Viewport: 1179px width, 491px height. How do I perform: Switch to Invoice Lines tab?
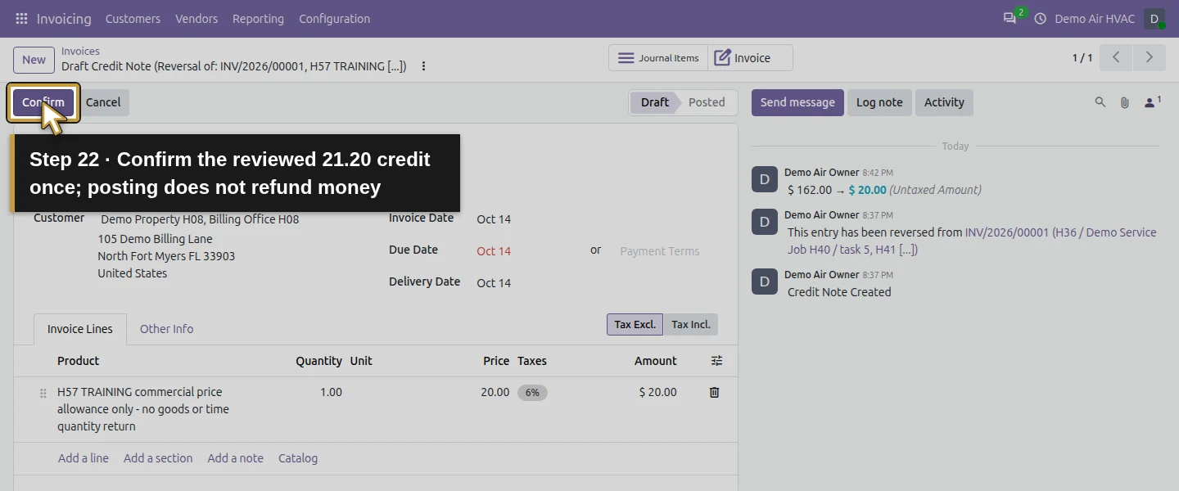pyautogui.click(x=80, y=329)
